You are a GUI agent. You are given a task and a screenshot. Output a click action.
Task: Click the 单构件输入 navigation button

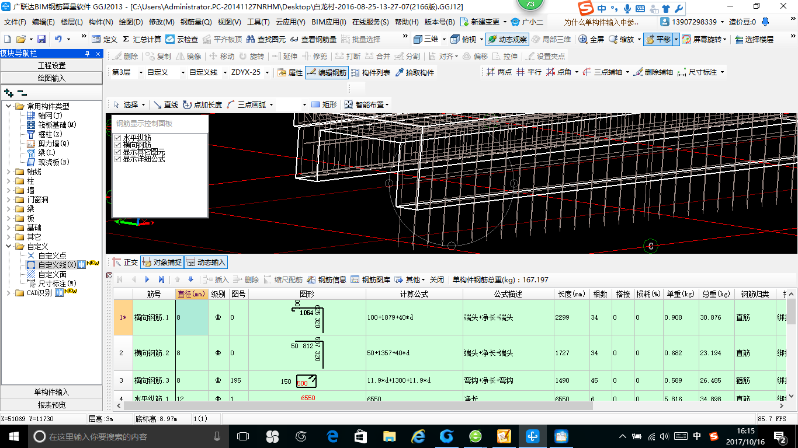pyautogui.click(x=51, y=392)
